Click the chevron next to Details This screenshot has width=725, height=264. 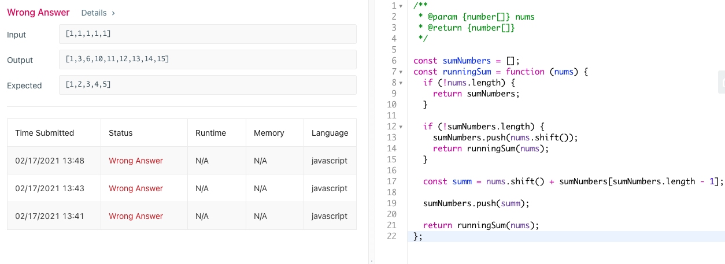click(x=113, y=13)
